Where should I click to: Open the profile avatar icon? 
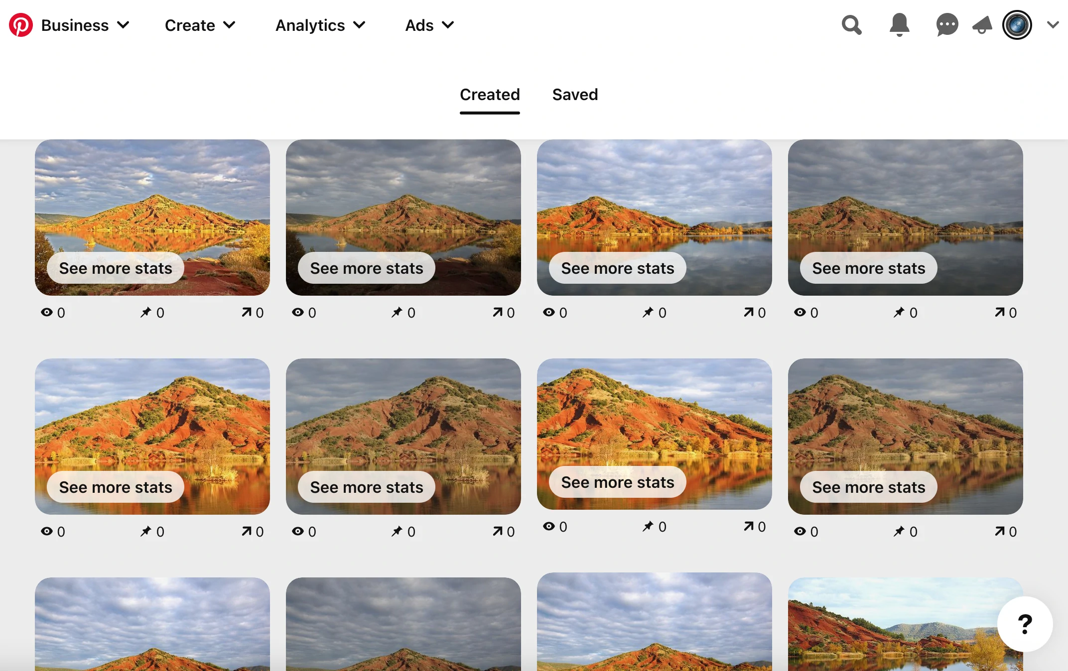(x=1017, y=25)
